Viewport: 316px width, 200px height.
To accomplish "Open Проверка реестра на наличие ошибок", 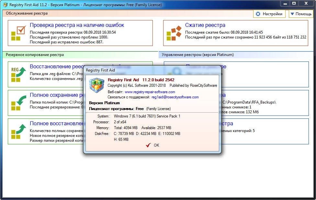I will click(77, 25).
